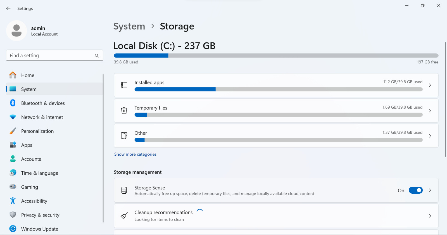Click the Cleanup recommendations broom icon
The width and height of the screenshot is (447, 235).
click(124, 216)
